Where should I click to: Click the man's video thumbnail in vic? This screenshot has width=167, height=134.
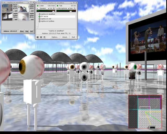pos(23,8)
